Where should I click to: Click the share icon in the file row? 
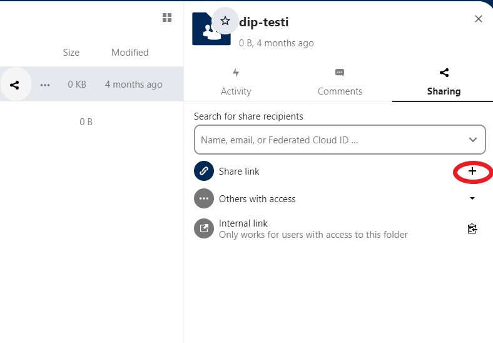point(14,84)
